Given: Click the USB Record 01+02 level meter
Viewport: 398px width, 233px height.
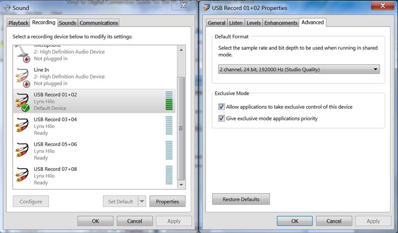Looking at the screenshot, I should point(169,101).
